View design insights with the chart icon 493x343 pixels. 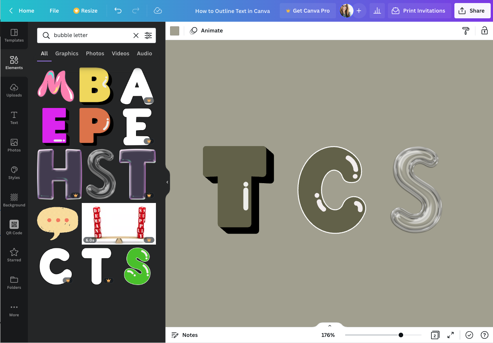click(x=377, y=10)
